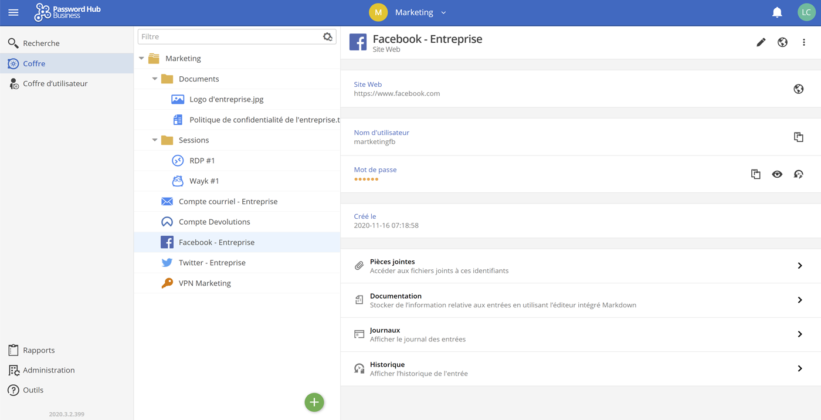Go to Rapports in sidebar
Viewport: 821px width, 420px height.
click(39, 350)
